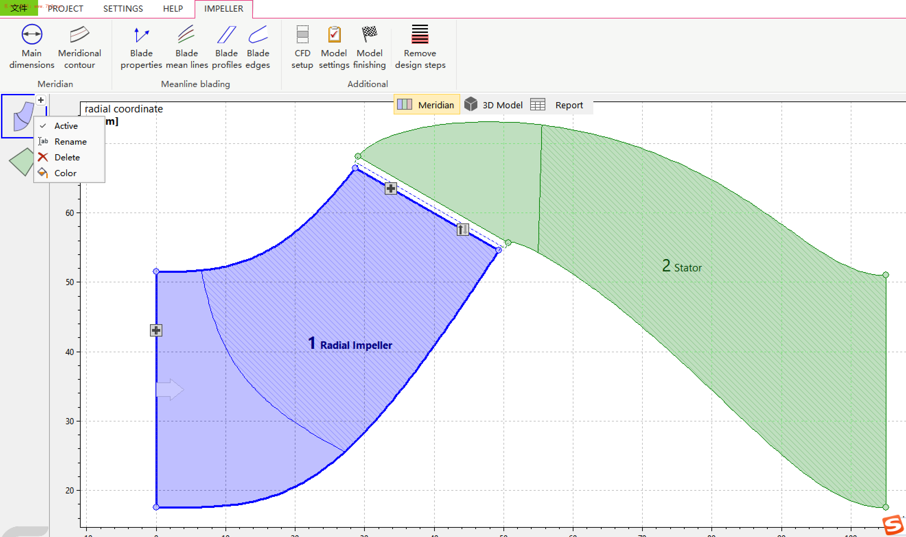The width and height of the screenshot is (906, 537).
Task: Click add-component plus button near impeller thumbnail
Action: (41, 100)
